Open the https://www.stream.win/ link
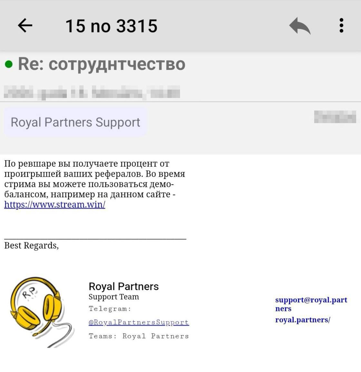Screen dimensions: 361x372 [x=55, y=204]
